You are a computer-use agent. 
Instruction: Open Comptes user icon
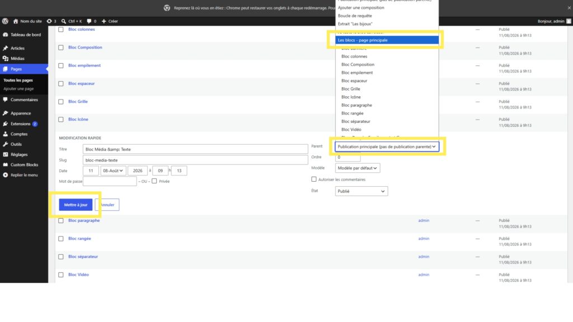[6, 134]
